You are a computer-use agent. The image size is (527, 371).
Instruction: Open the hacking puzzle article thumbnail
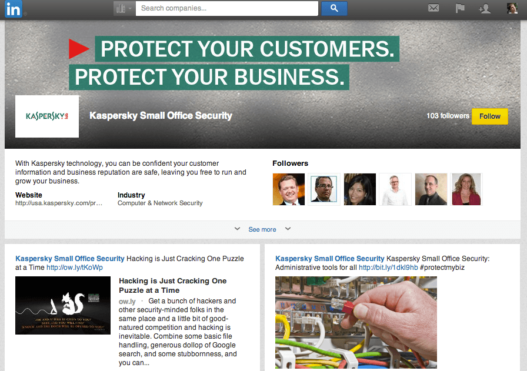tap(63, 305)
